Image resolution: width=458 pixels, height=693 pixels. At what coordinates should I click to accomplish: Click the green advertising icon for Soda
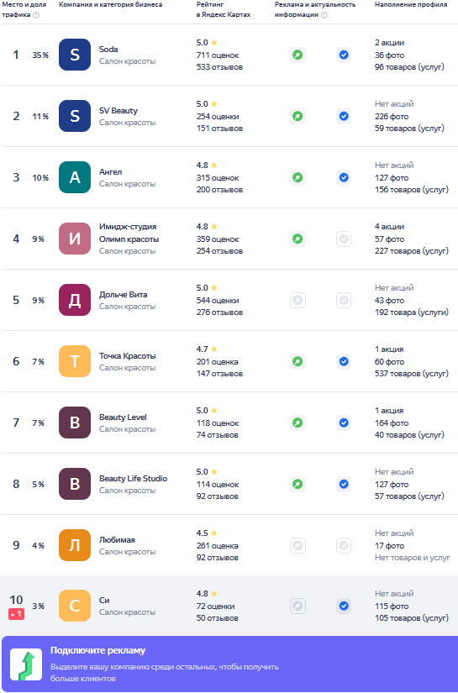[x=298, y=55]
